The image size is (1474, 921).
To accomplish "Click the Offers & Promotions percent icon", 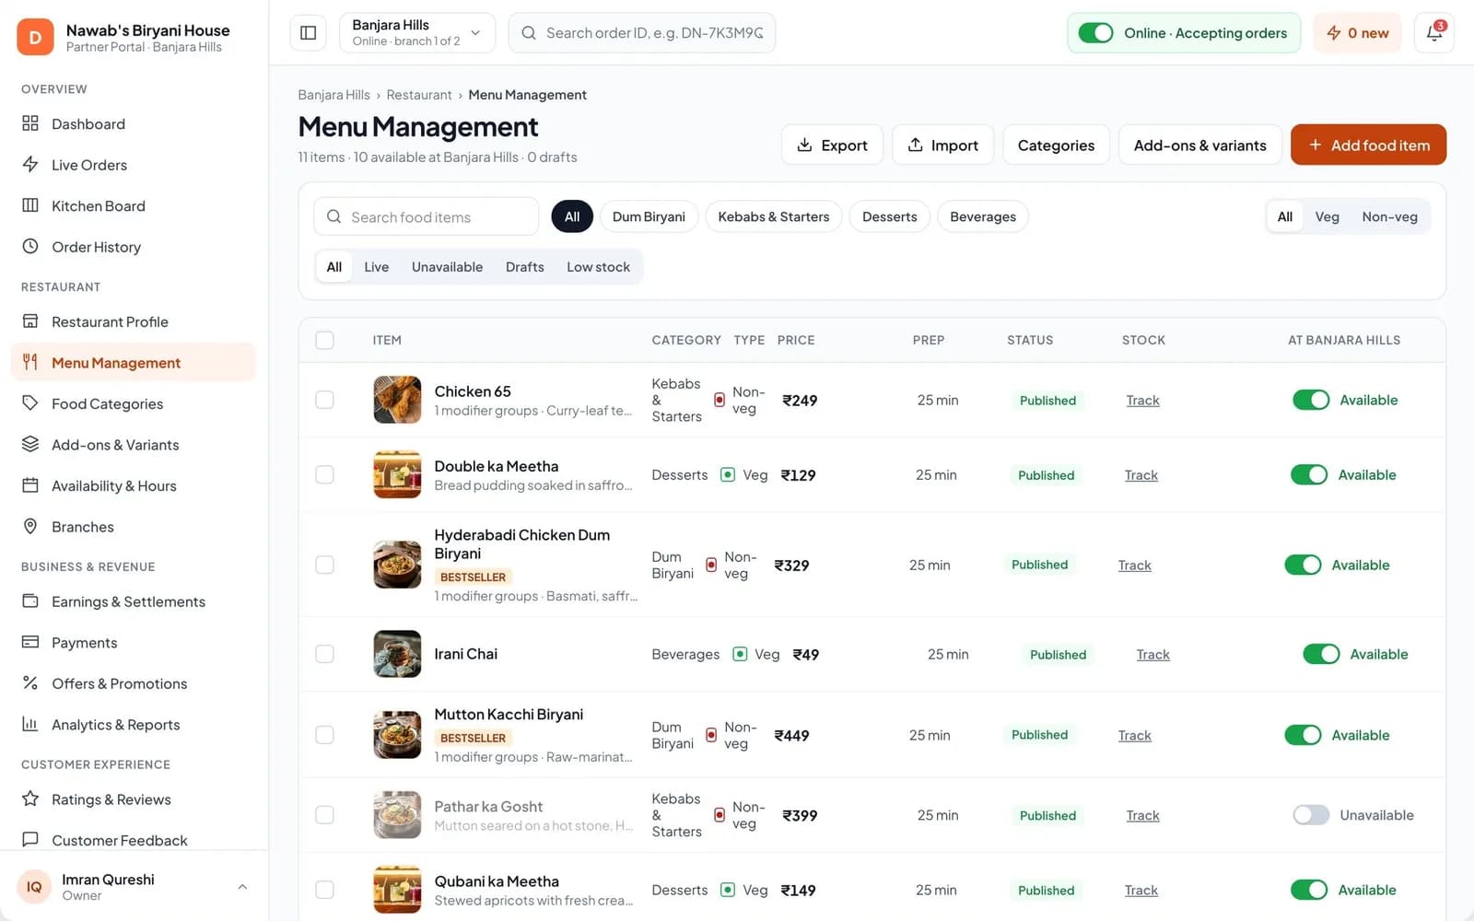I will [30, 682].
